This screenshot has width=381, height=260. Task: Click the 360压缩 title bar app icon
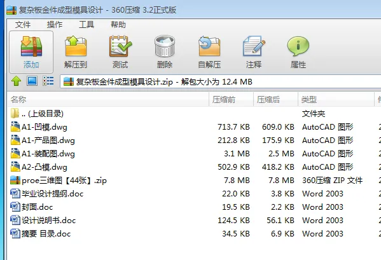[11, 10]
